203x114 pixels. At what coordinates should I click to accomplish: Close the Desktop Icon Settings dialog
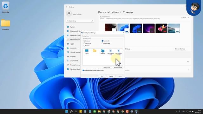123,33
